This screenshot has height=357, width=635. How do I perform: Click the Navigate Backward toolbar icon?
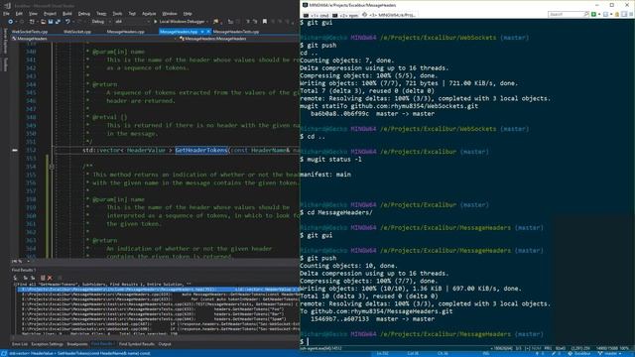point(11,22)
